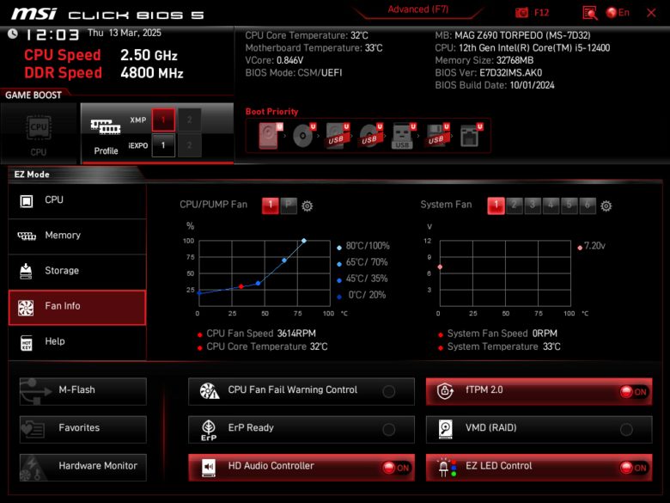This screenshot has height=503, width=670.
Task: Click the ErP leaf icon
Action: (x=209, y=429)
